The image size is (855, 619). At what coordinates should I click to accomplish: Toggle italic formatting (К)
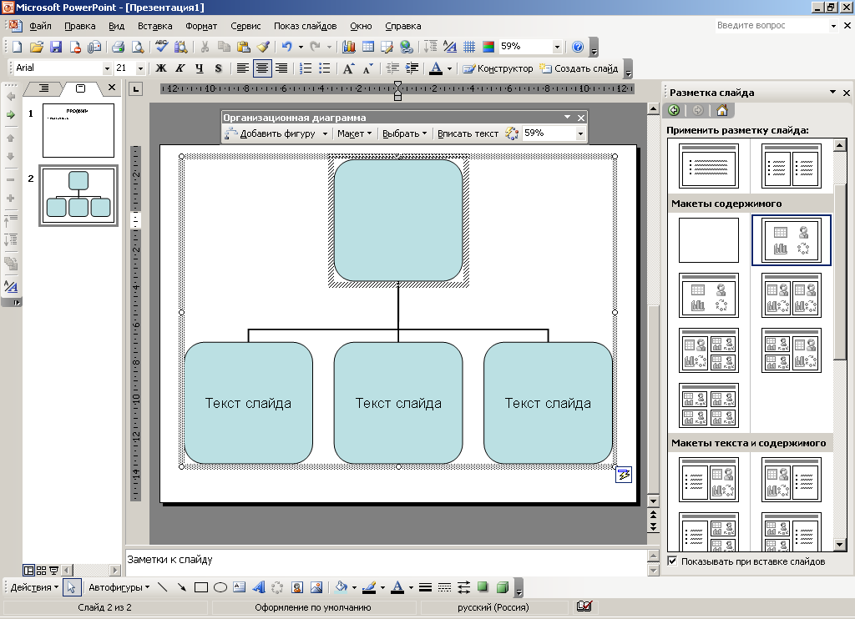pyautogui.click(x=180, y=68)
